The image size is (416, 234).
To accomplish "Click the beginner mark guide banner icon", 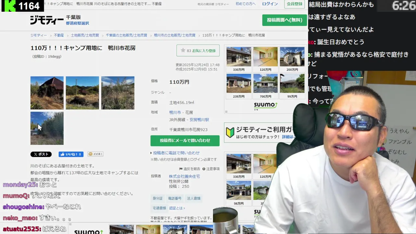I will pos(230,132).
